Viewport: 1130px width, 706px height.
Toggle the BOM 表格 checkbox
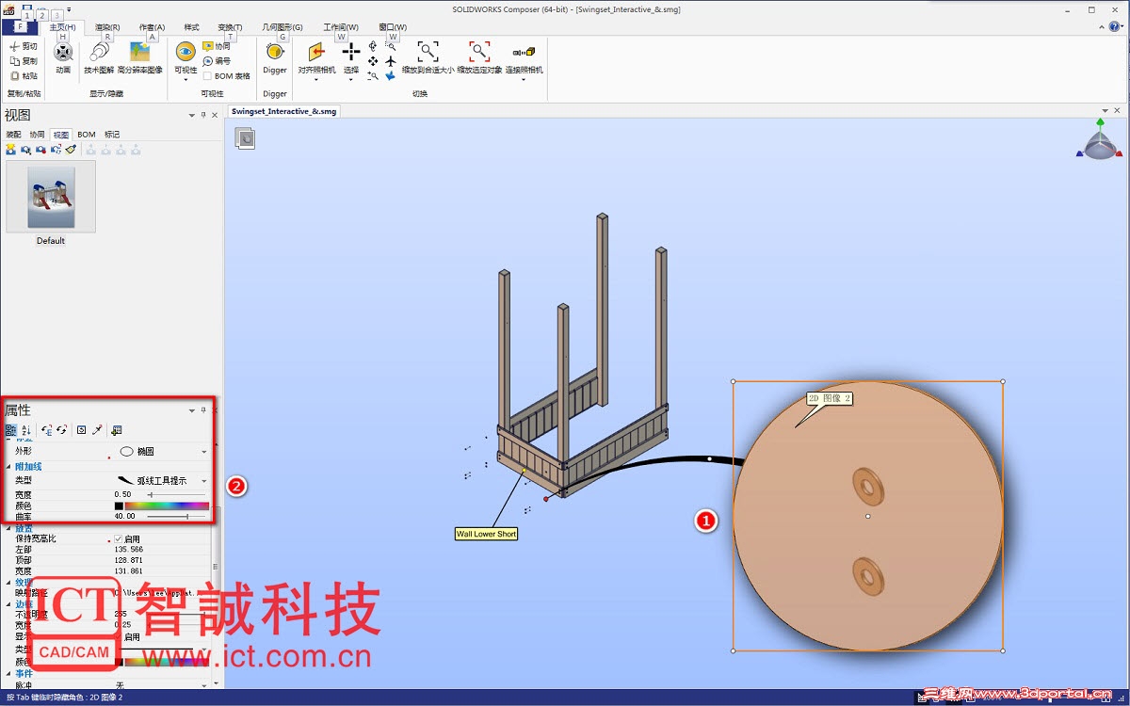coord(207,76)
